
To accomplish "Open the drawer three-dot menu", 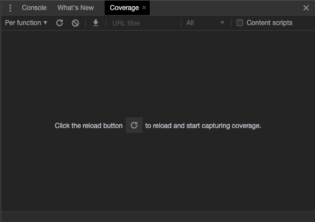I will [10, 8].
